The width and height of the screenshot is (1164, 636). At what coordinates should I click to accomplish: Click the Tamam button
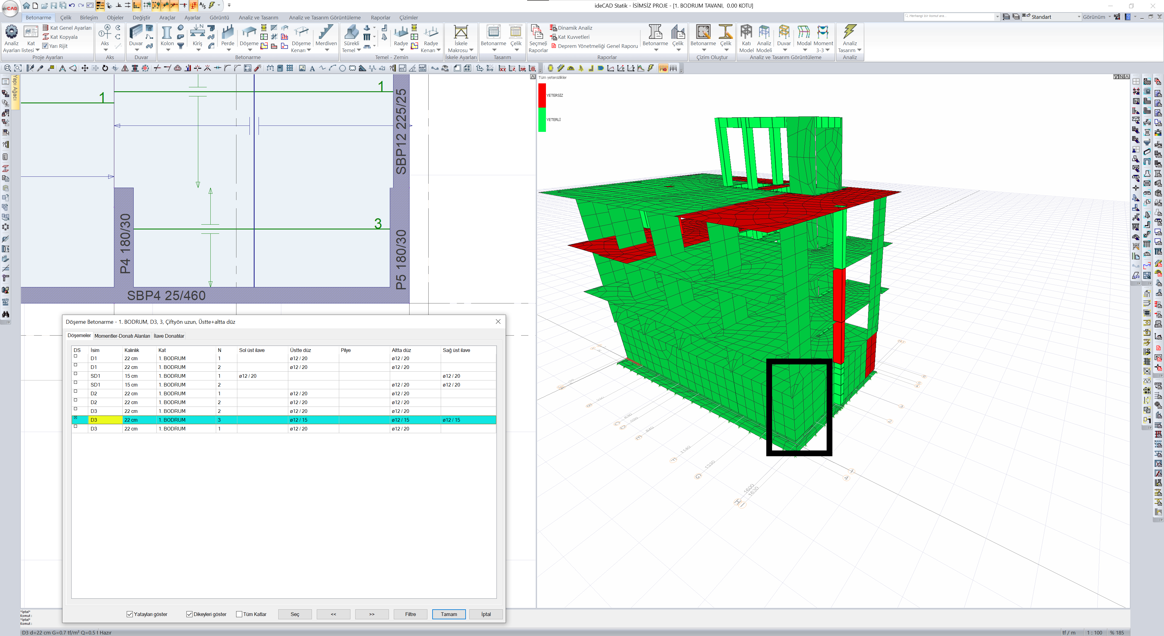coord(449,614)
